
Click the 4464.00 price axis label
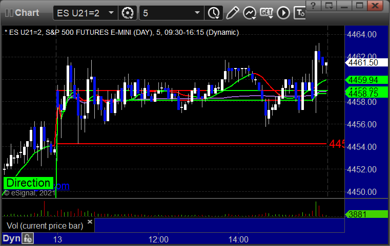pyautogui.click(x=362, y=34)
